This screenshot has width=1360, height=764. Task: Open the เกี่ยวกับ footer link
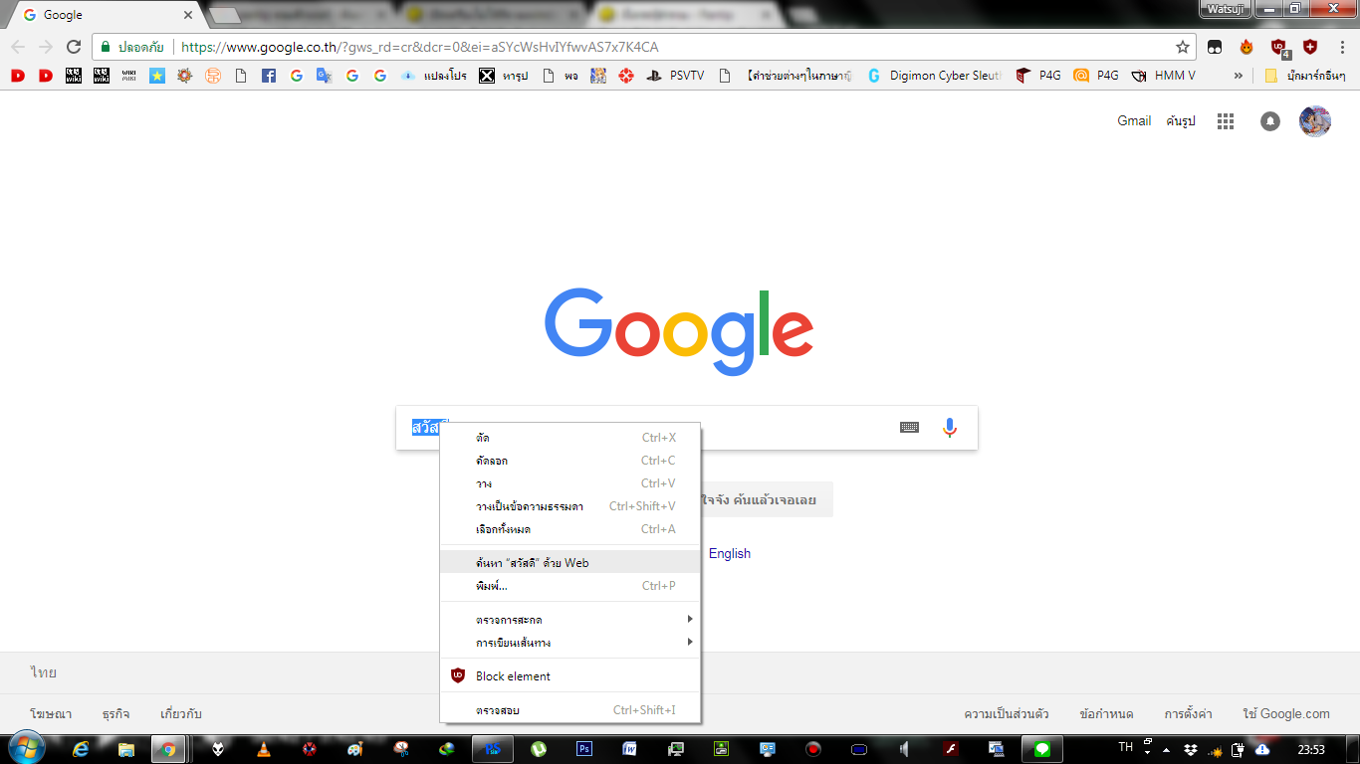[181, 713]
